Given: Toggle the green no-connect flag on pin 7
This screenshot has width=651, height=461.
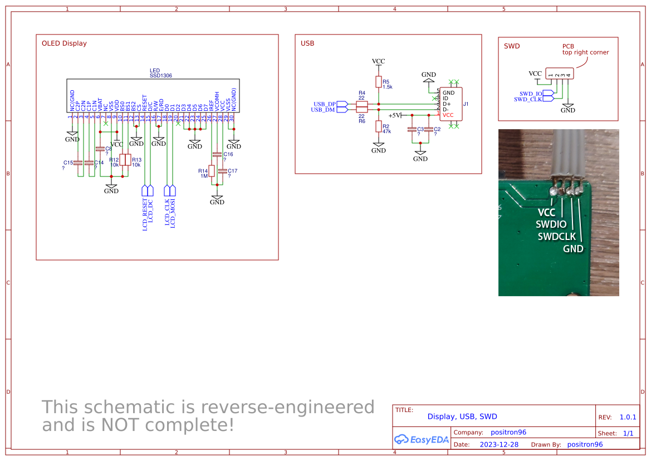Looking at the screenshot, I should click(x=106, y=123).
